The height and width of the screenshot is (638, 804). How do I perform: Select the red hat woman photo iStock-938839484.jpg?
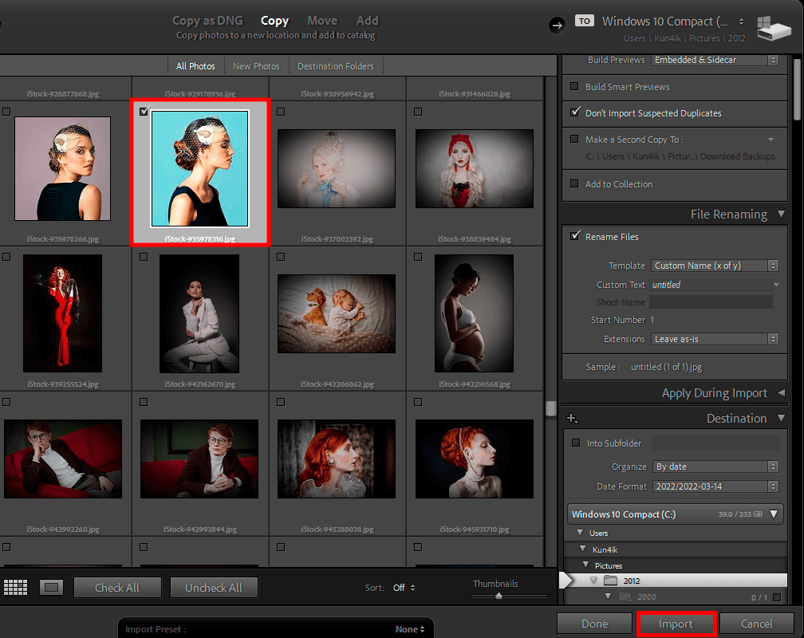pos(475,169)
